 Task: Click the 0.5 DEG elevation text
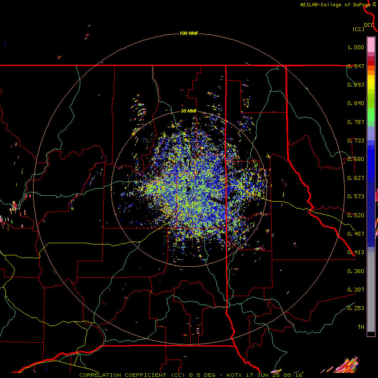[202, 375]
